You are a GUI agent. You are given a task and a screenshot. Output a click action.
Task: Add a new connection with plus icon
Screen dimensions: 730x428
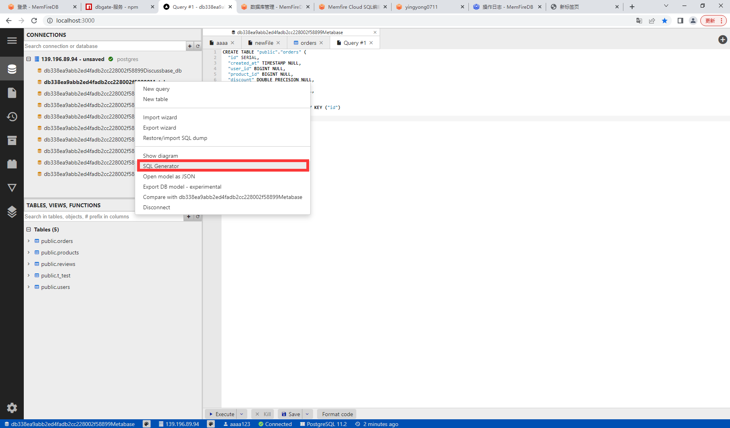coord(190,46)
